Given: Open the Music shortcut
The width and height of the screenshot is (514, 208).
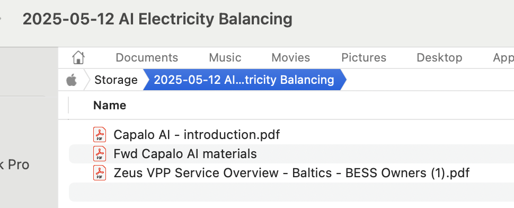Looking at the screenshot, I should (225, 57).
